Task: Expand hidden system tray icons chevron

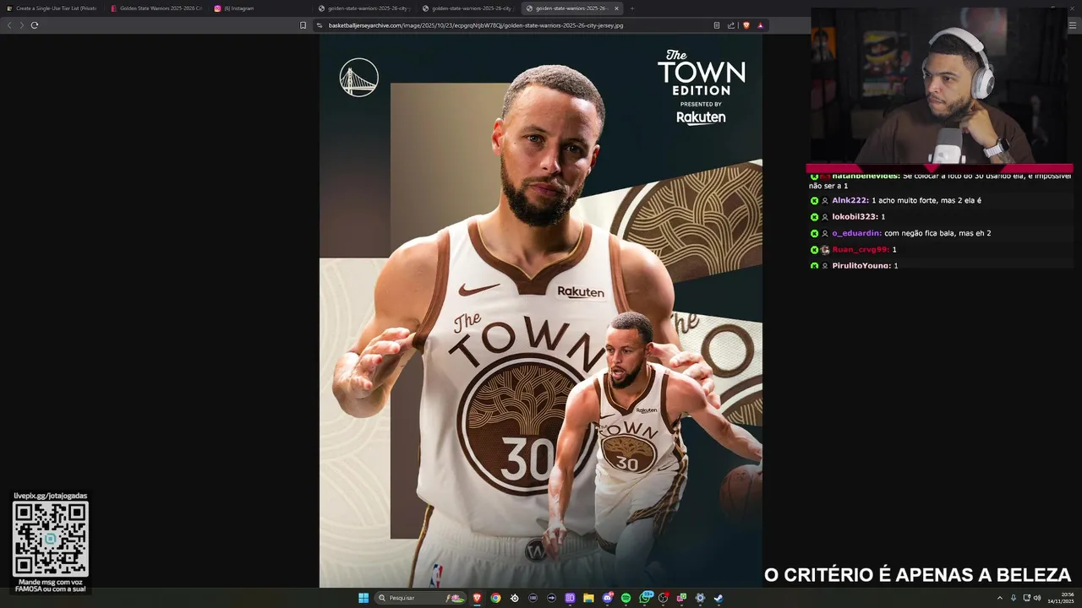Action: tap(1000, 598)
